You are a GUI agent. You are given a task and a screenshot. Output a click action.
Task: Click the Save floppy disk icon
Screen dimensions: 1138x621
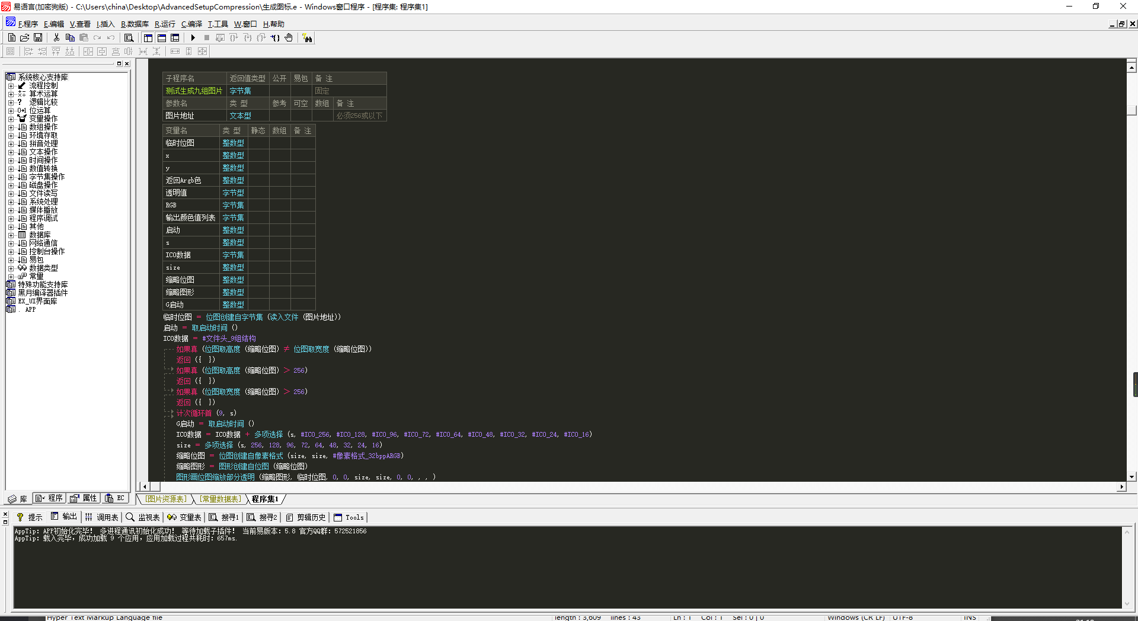38,37
